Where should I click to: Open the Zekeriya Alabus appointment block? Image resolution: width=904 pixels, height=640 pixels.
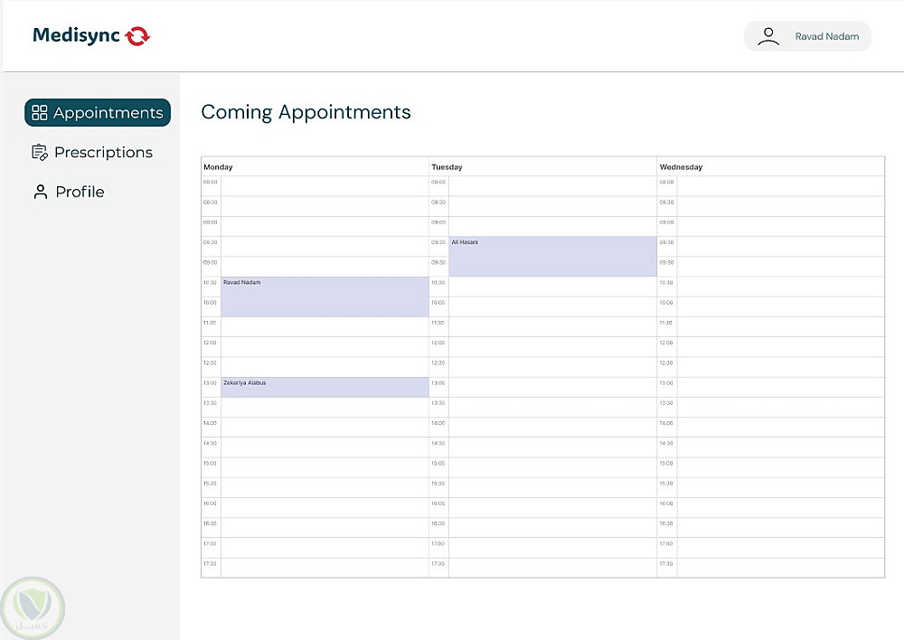[x=325, y=387]
